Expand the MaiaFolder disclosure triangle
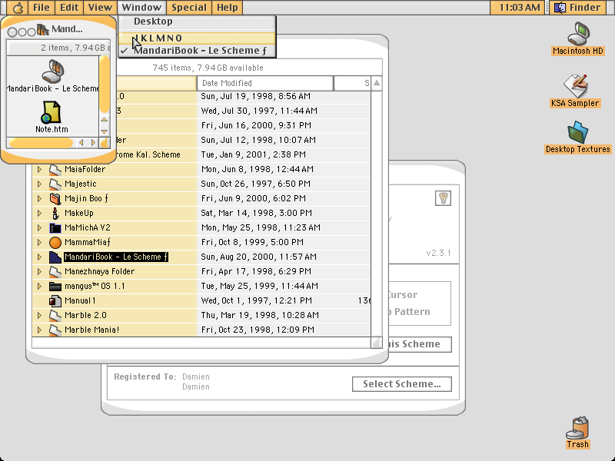 click(x=40, y=169)
